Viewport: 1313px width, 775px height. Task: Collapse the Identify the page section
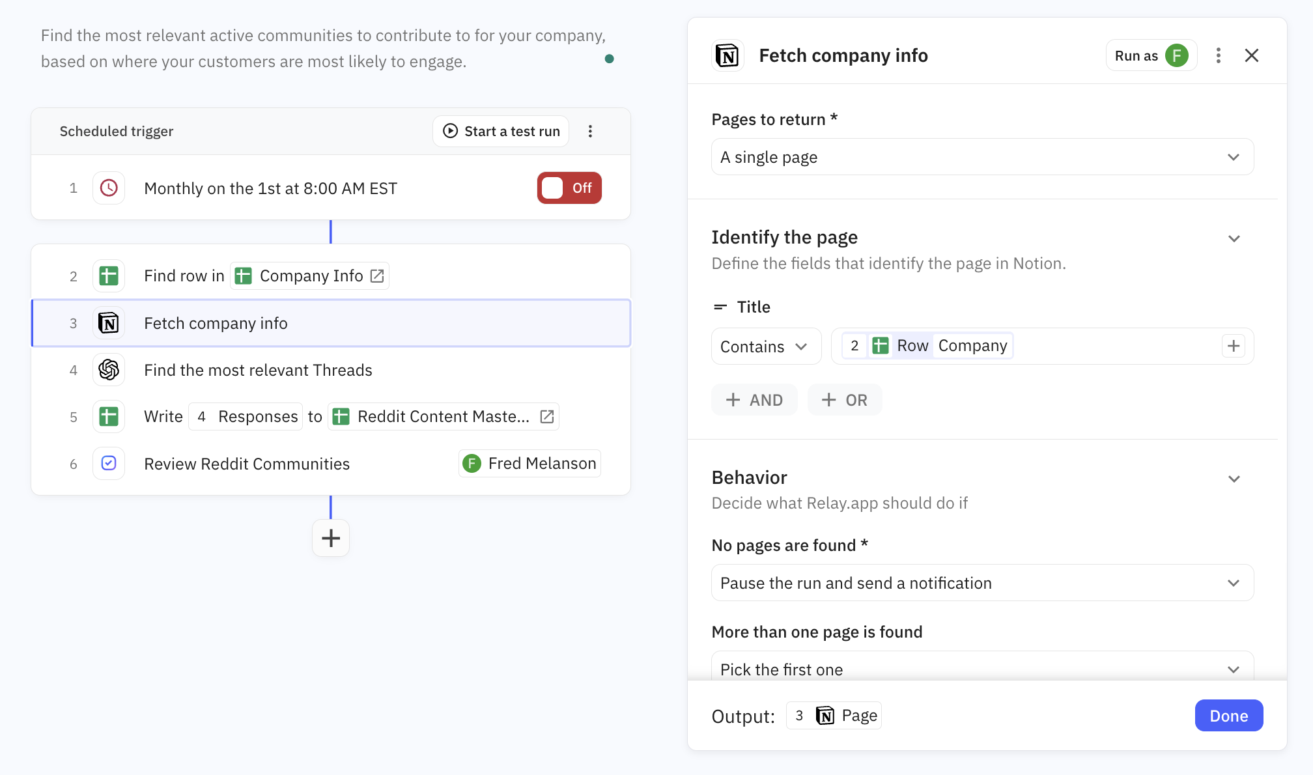pyautogui.click(x=1234, y=238)
